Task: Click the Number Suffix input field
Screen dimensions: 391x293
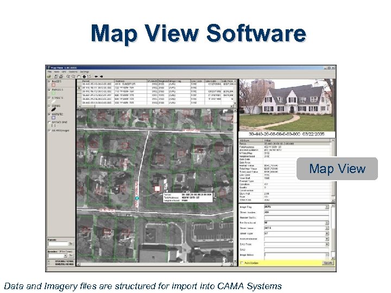Action: pyautogui.click(x=297, y=218)
